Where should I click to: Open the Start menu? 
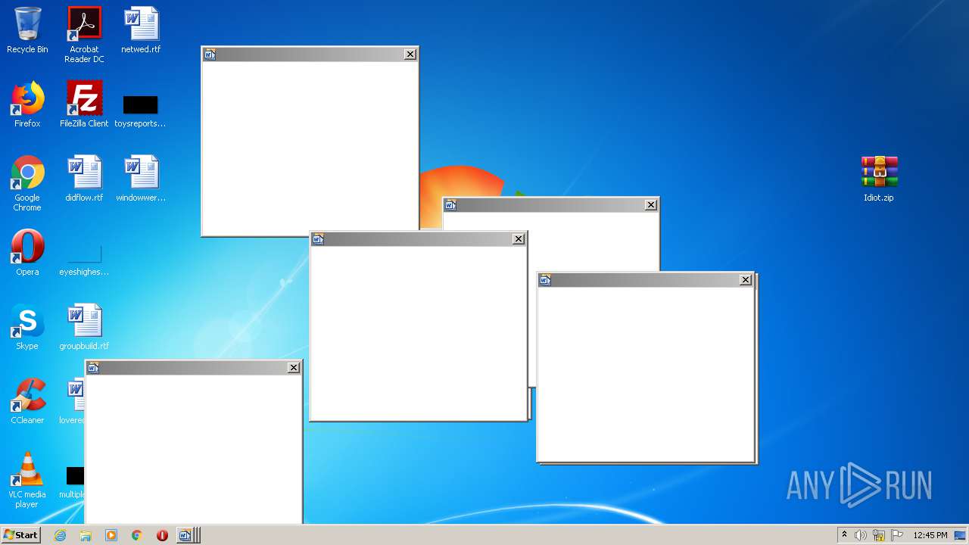pos(20,535)
